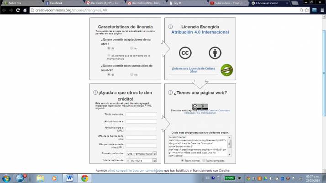
Task: Click inside the HTML code text area
Action: pyautogui.click(x=198, y=146)
